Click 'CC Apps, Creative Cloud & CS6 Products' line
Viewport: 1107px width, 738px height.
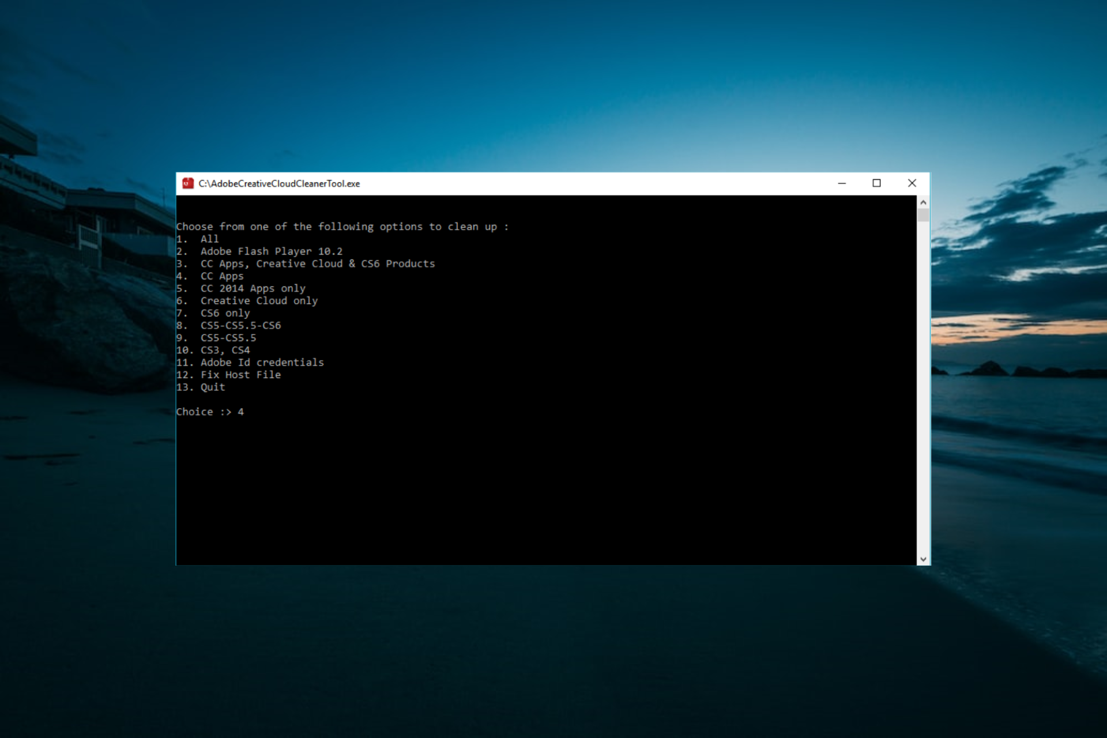tap(306, 263)
